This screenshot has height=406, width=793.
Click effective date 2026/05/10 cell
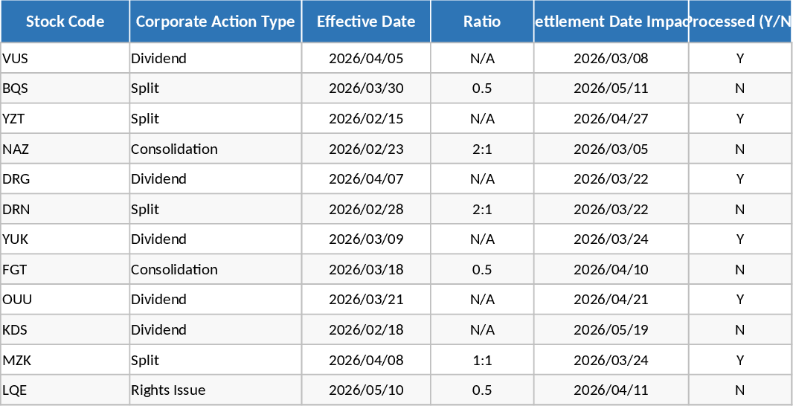366,390
